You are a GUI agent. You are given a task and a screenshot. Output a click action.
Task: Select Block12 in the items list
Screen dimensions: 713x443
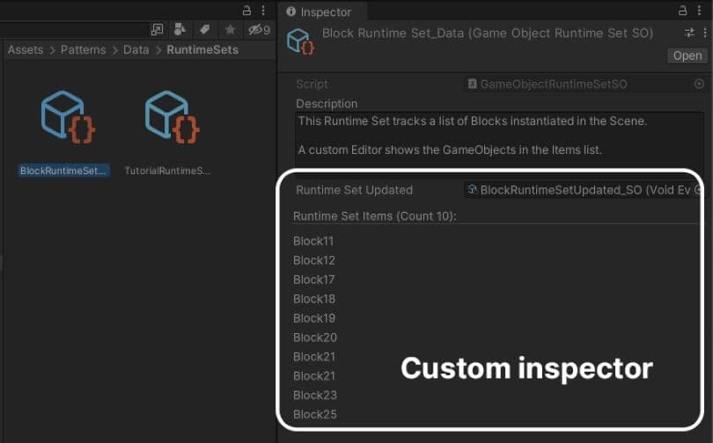313,260
